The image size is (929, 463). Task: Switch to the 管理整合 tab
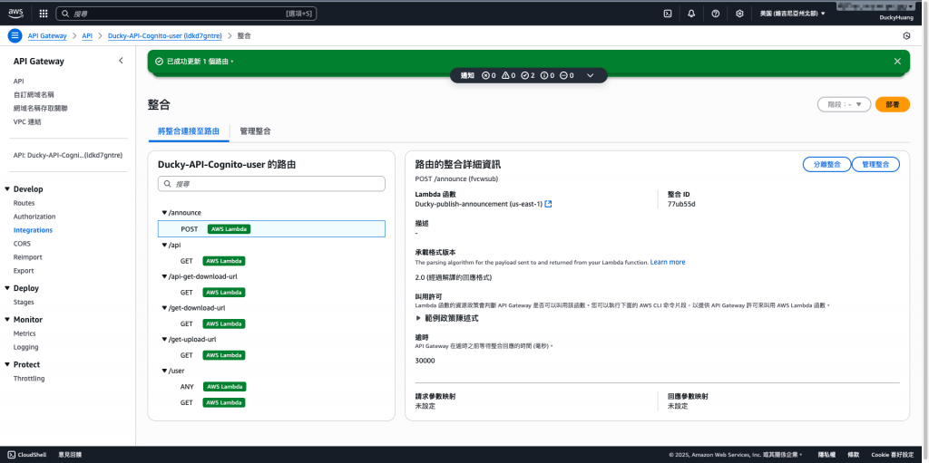pos(255,131)
